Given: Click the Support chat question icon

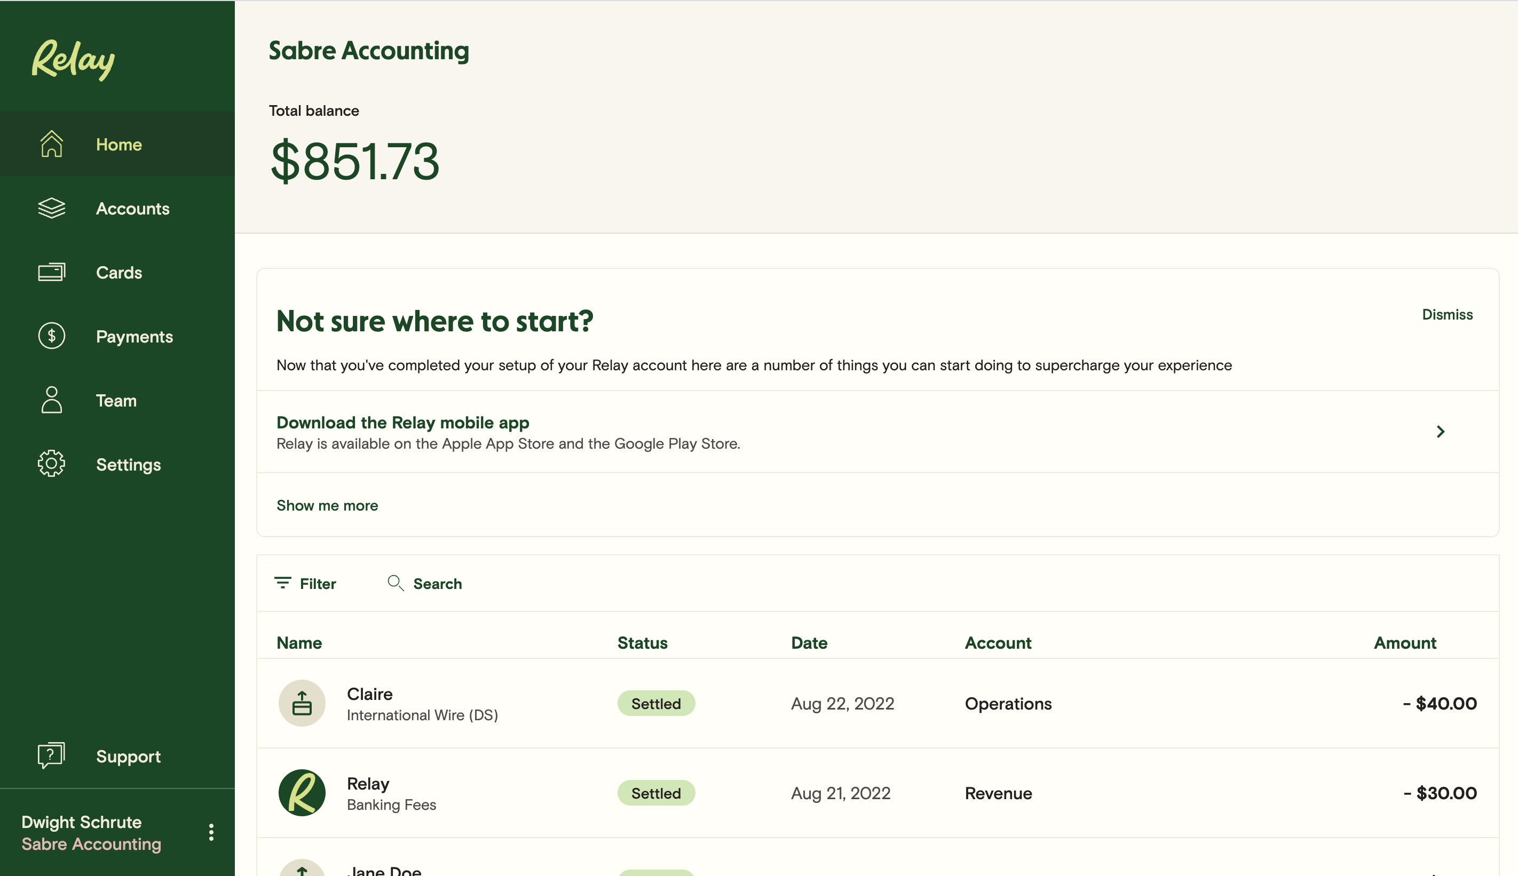Looking at the screenshot, I should tap(51, 755).
